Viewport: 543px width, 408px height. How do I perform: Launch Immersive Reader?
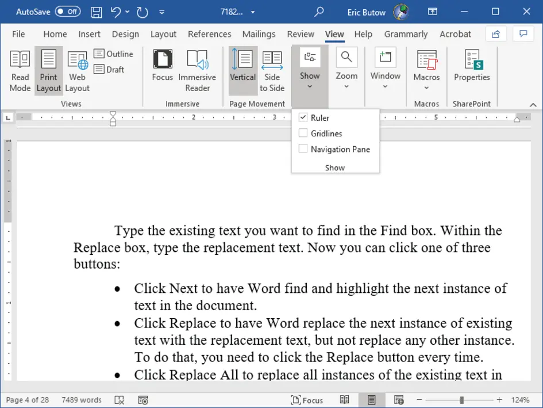click(197, 70)
